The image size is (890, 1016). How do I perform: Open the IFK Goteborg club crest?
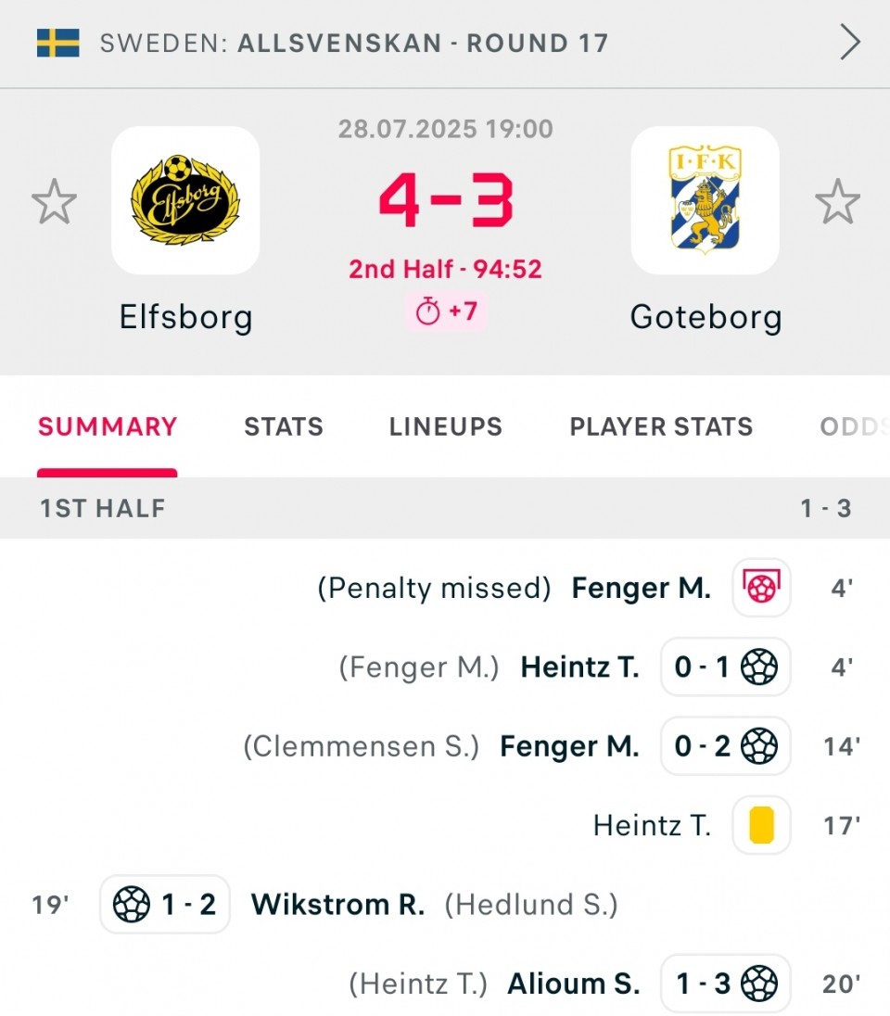point(706,200)
